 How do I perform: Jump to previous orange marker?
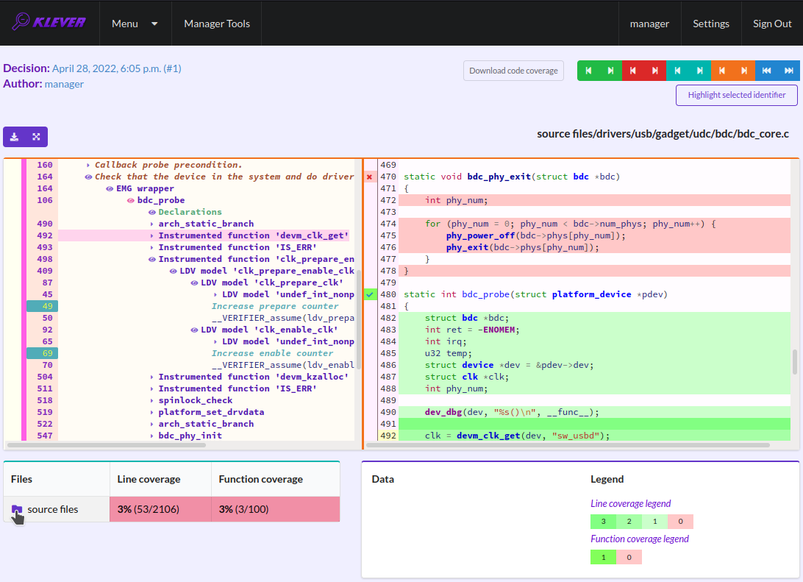(722, 71)
